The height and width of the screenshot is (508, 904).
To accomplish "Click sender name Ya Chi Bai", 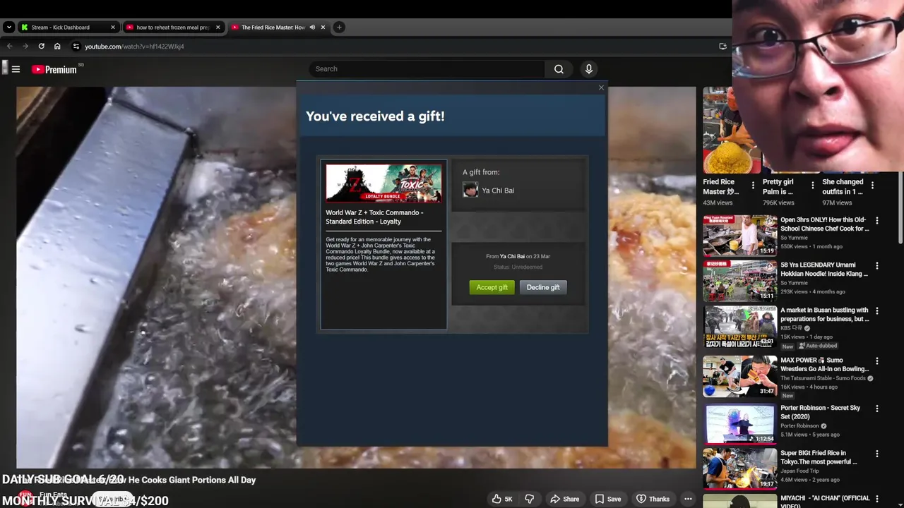I will tap(498, 190).
